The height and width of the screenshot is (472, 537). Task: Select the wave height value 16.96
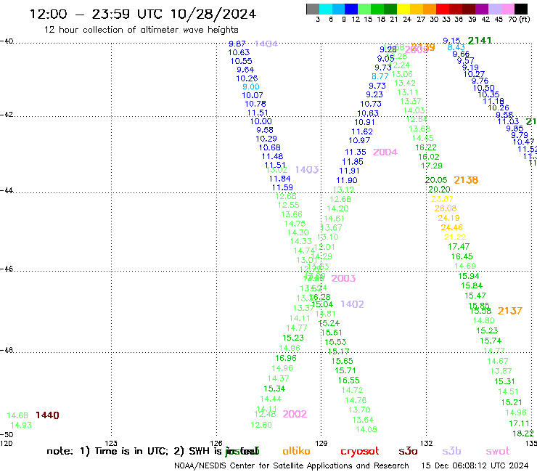[x=286, y=358]
